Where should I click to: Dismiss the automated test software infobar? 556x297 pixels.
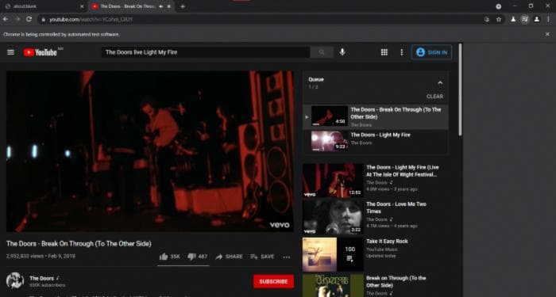[547, 34]
